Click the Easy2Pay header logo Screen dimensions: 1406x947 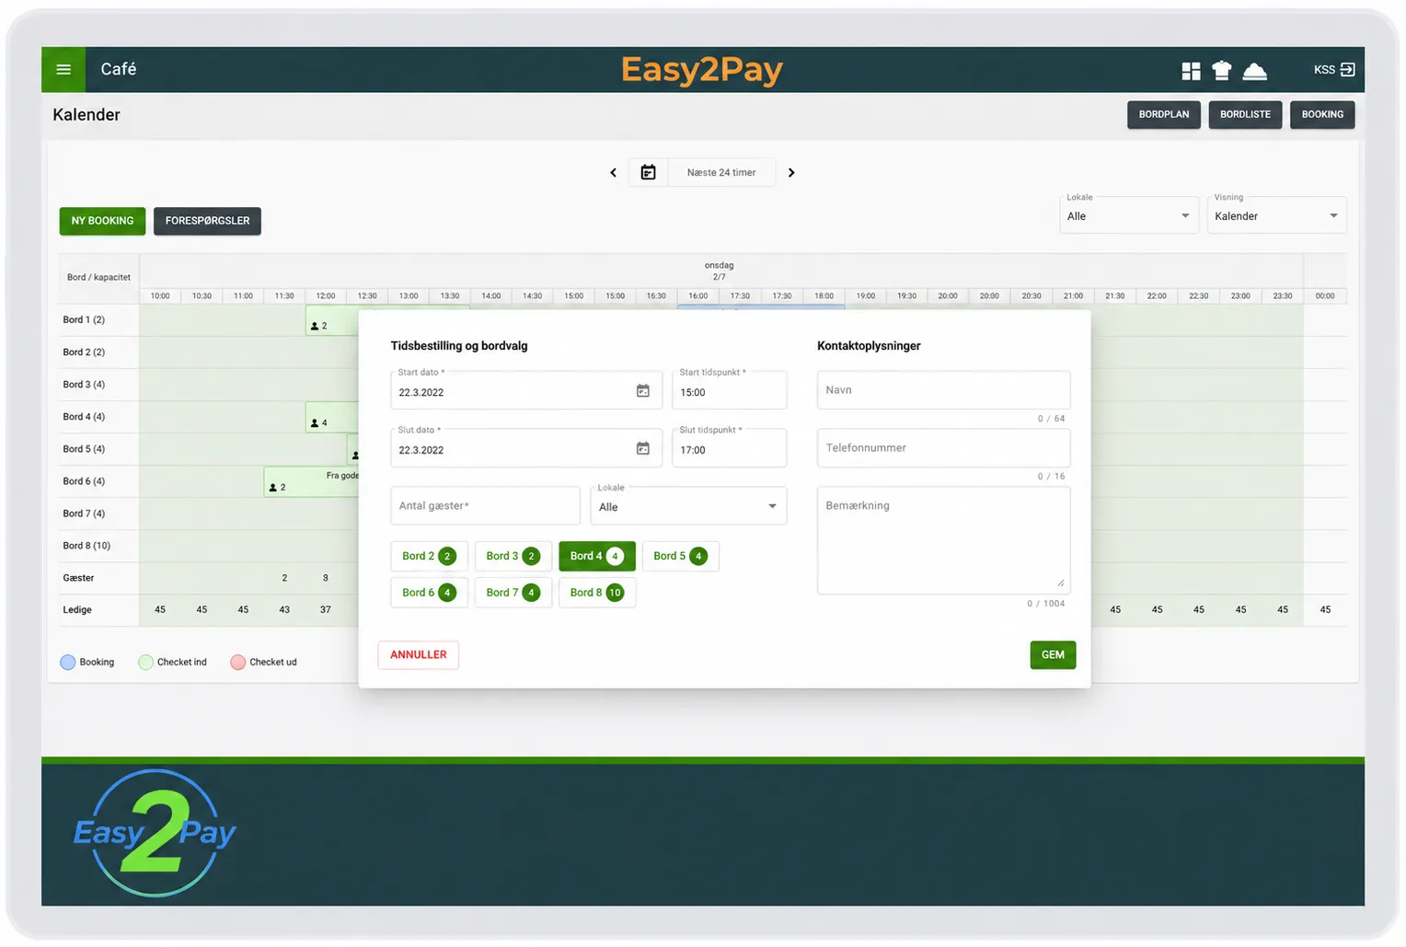coord(702,70)
